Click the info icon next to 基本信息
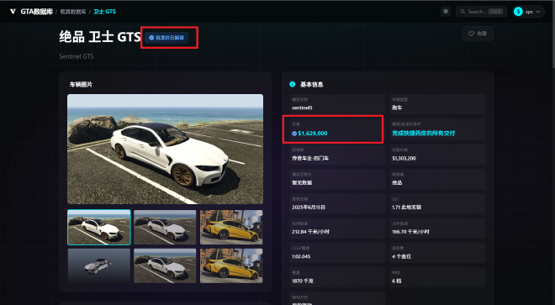This screenshot has height=305, width=555. tap(293, 84)
